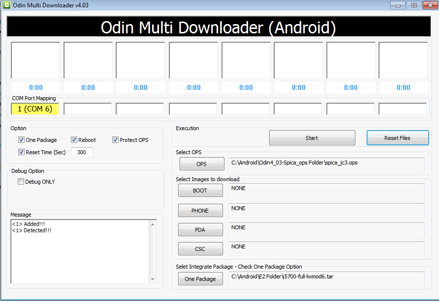Click the PHONE image button
439x301 pixels.
click(200, 210)
